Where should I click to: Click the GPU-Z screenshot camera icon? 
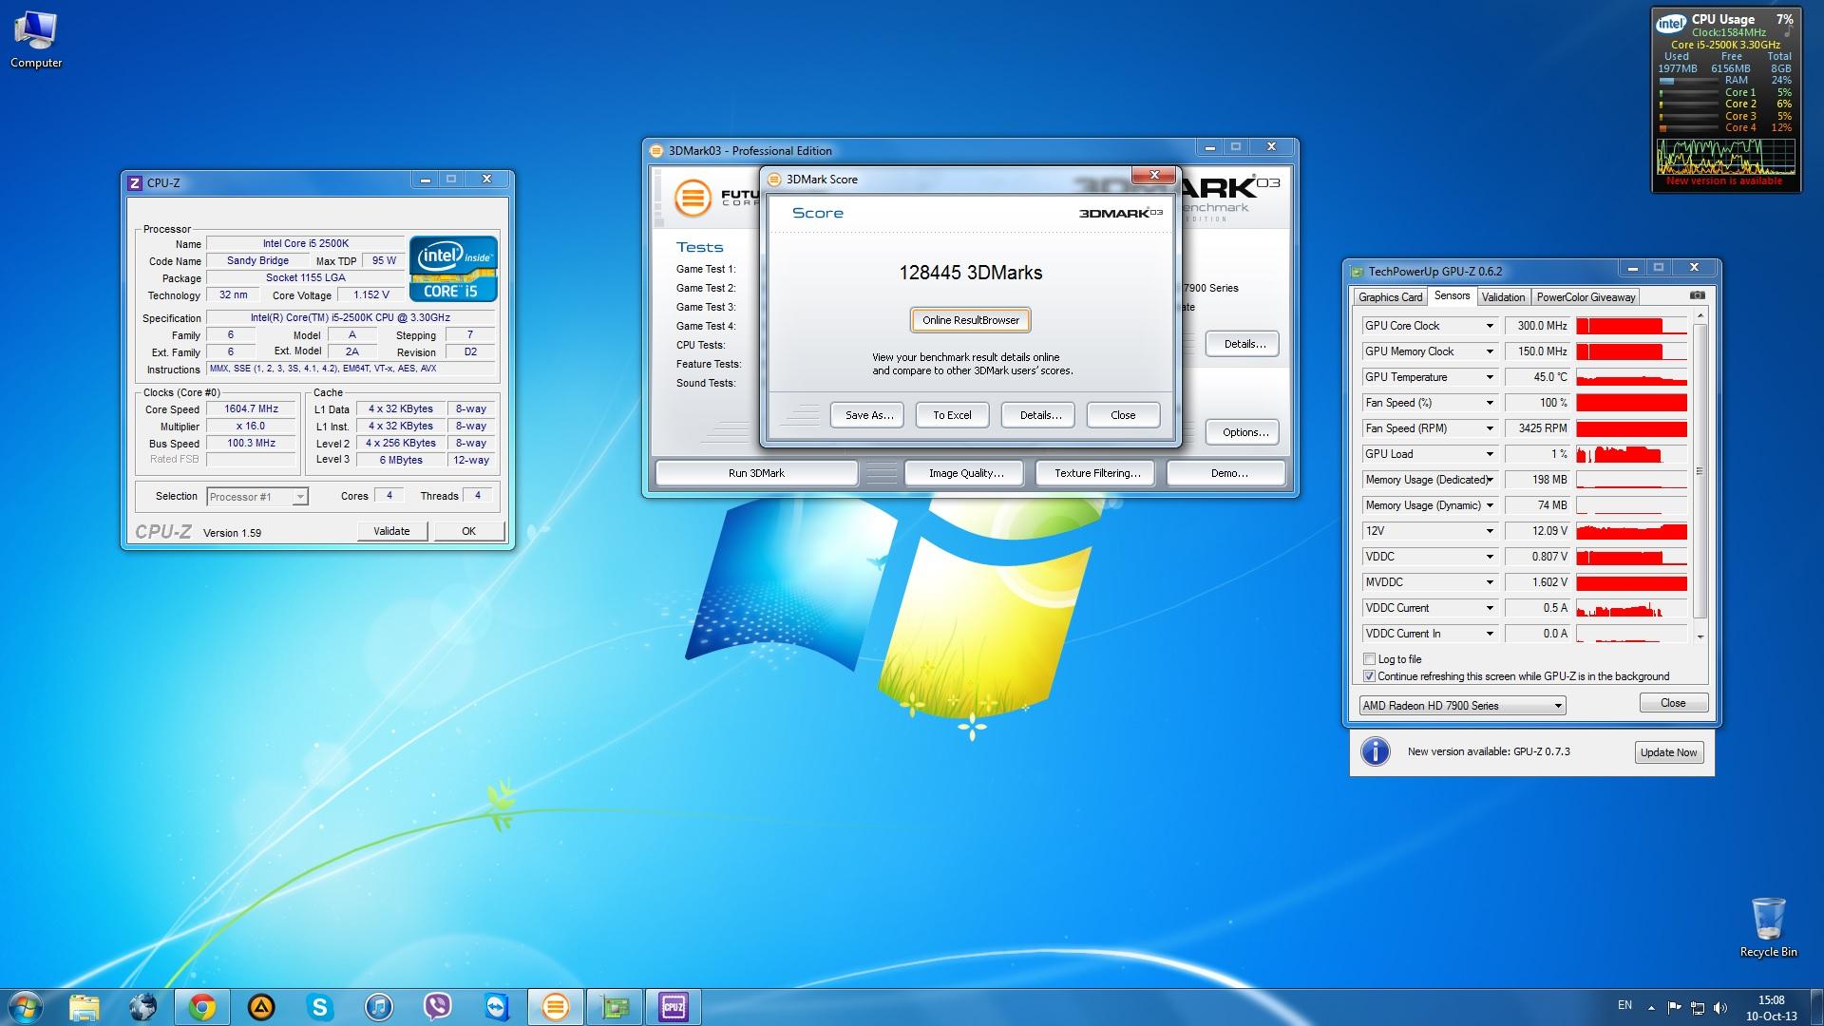1698,295
